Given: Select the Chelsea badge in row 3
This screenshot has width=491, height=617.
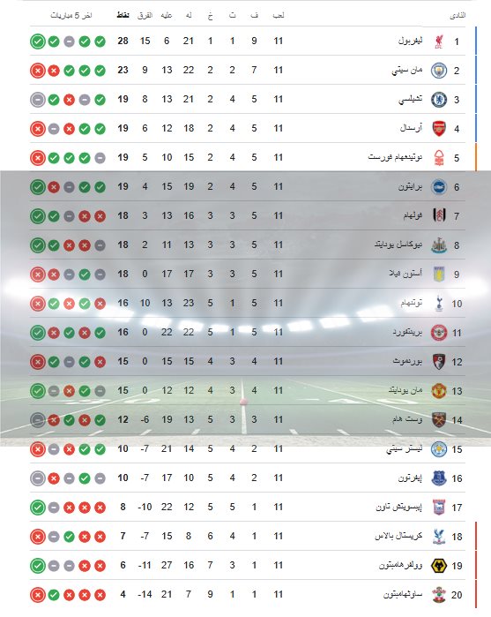Looking at the screenshot, I should tap(439, 100).
